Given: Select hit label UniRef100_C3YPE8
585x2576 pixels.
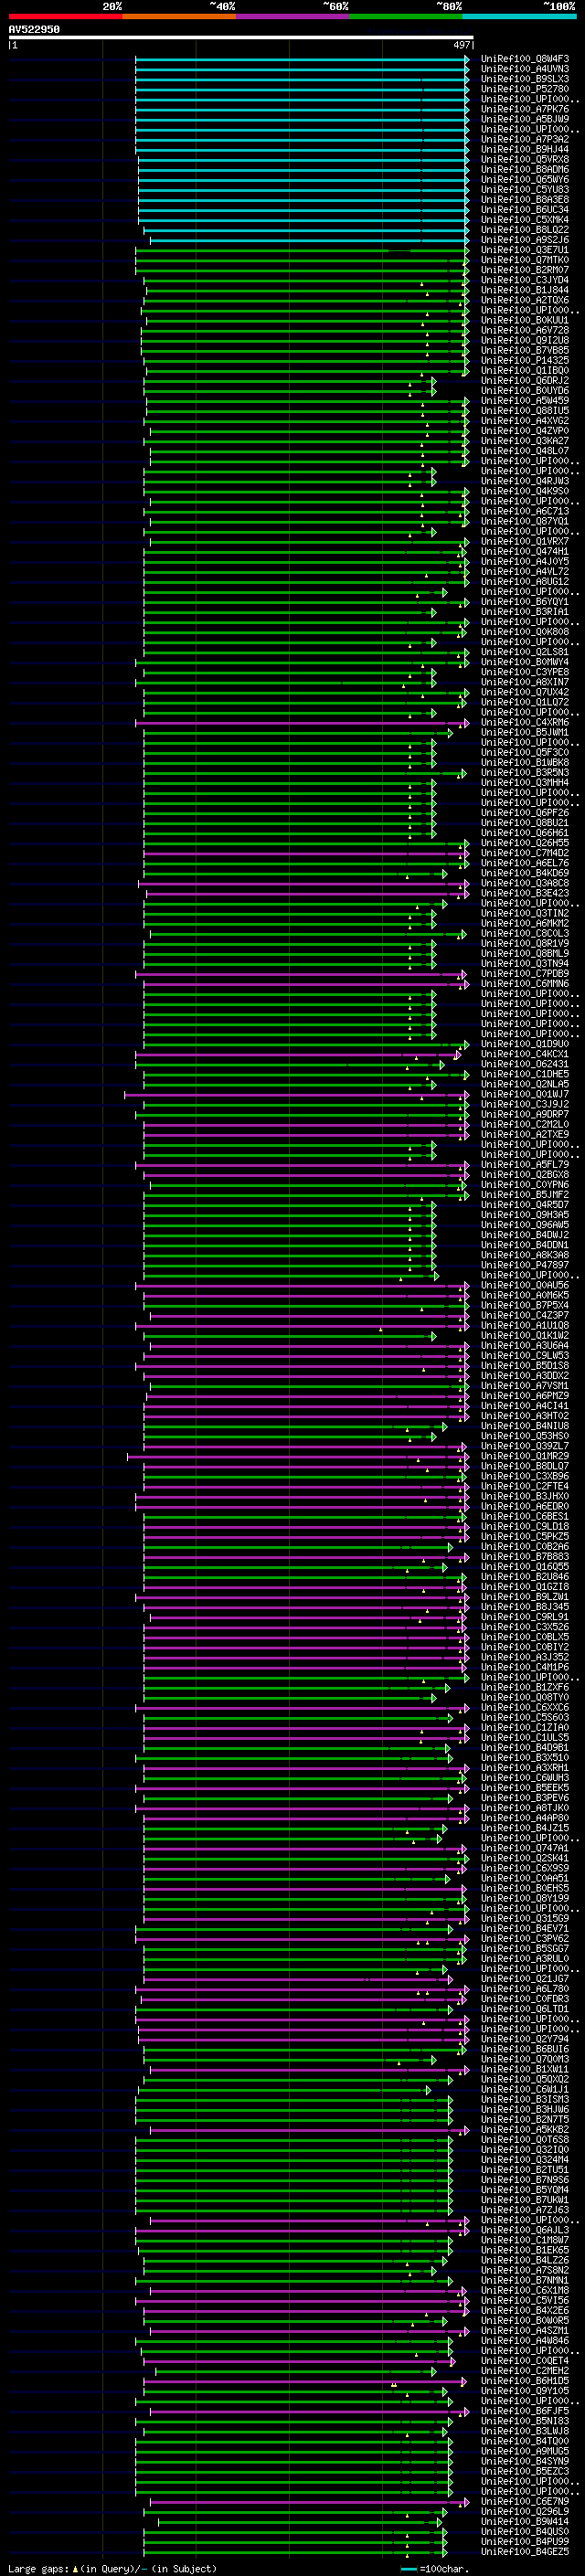Looking at the screenshot, I should 525,673.
